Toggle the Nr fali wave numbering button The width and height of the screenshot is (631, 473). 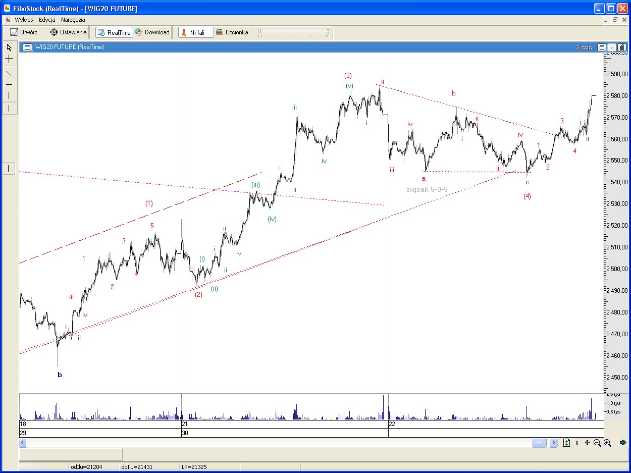coord(196,32)
